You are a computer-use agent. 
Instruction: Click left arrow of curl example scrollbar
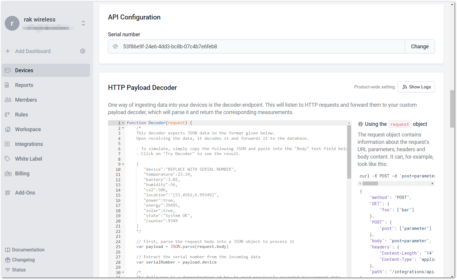(x=360, y=183)
